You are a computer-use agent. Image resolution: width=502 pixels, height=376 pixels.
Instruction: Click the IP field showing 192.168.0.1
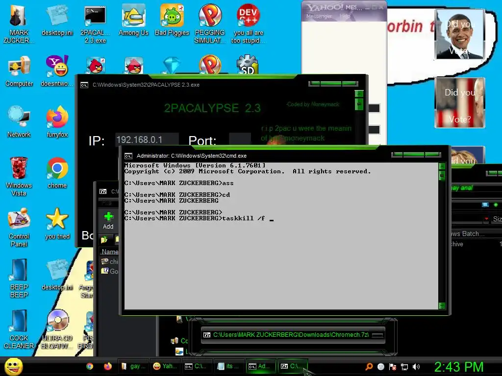pos(147,140)
